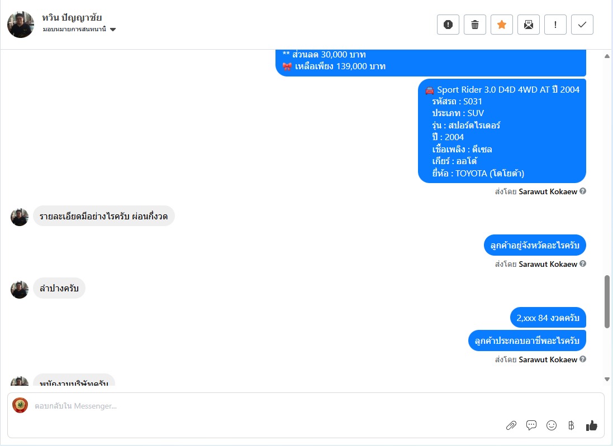Open the emoji picker smiley icon
613x446 pixels.
[x=551, y=425]
